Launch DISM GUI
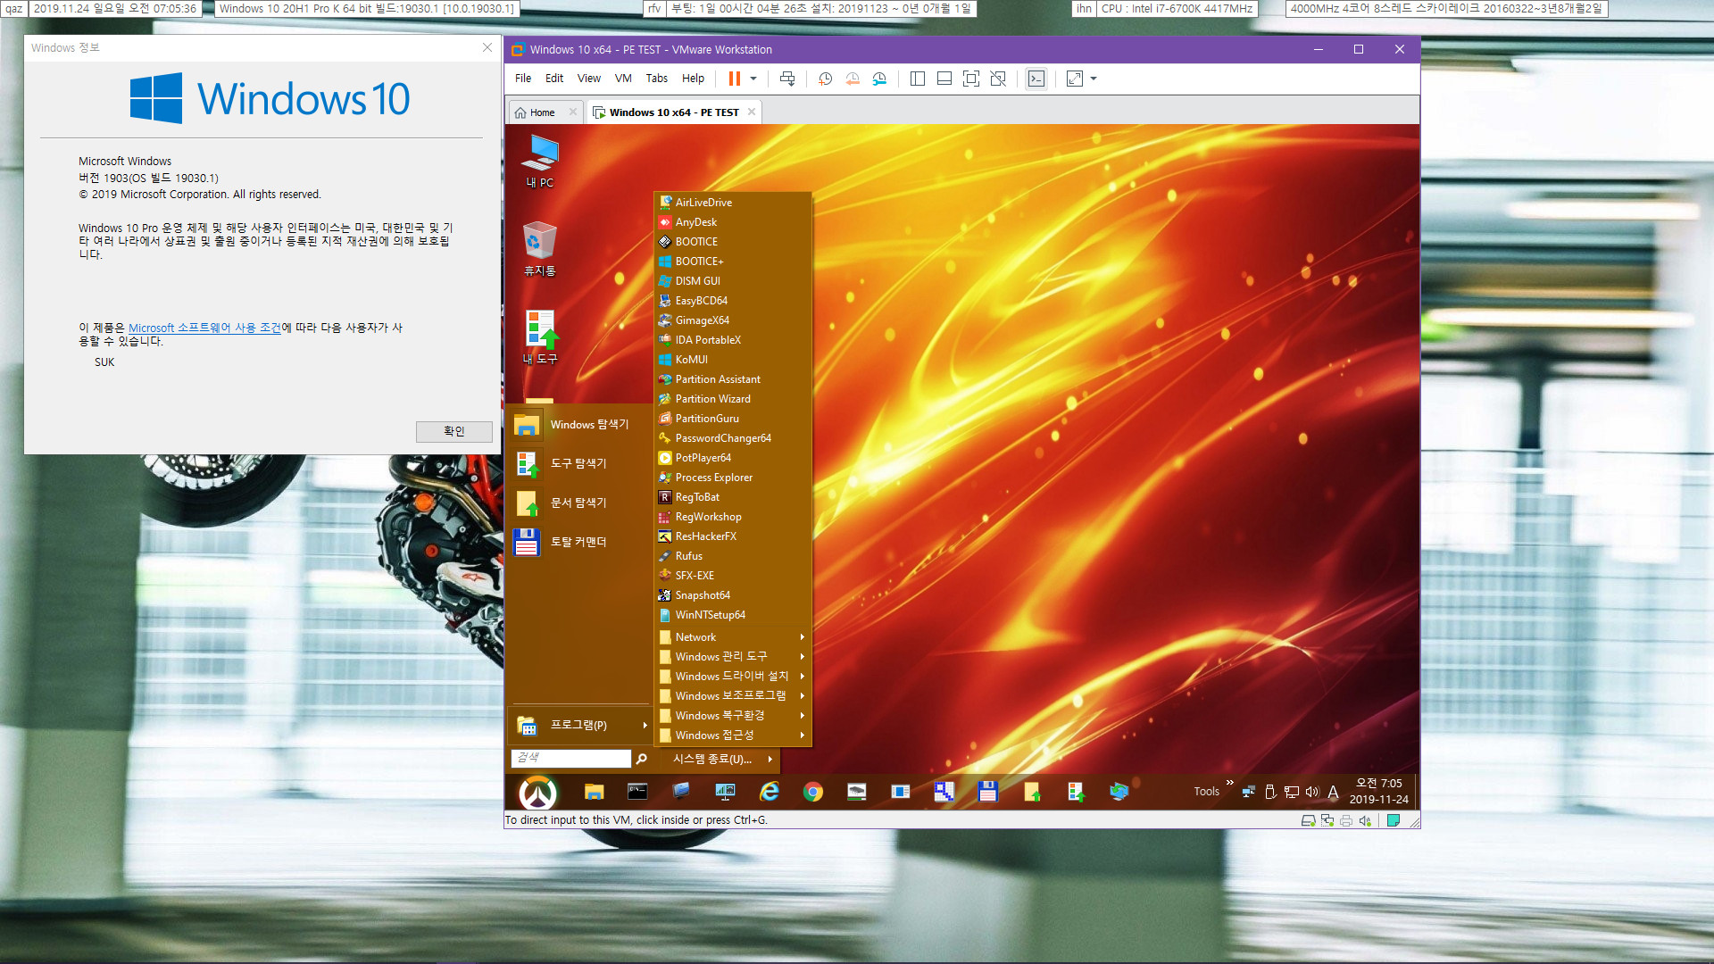The width and height of the screenshot is (1714, 964). [x=732, y=281]
